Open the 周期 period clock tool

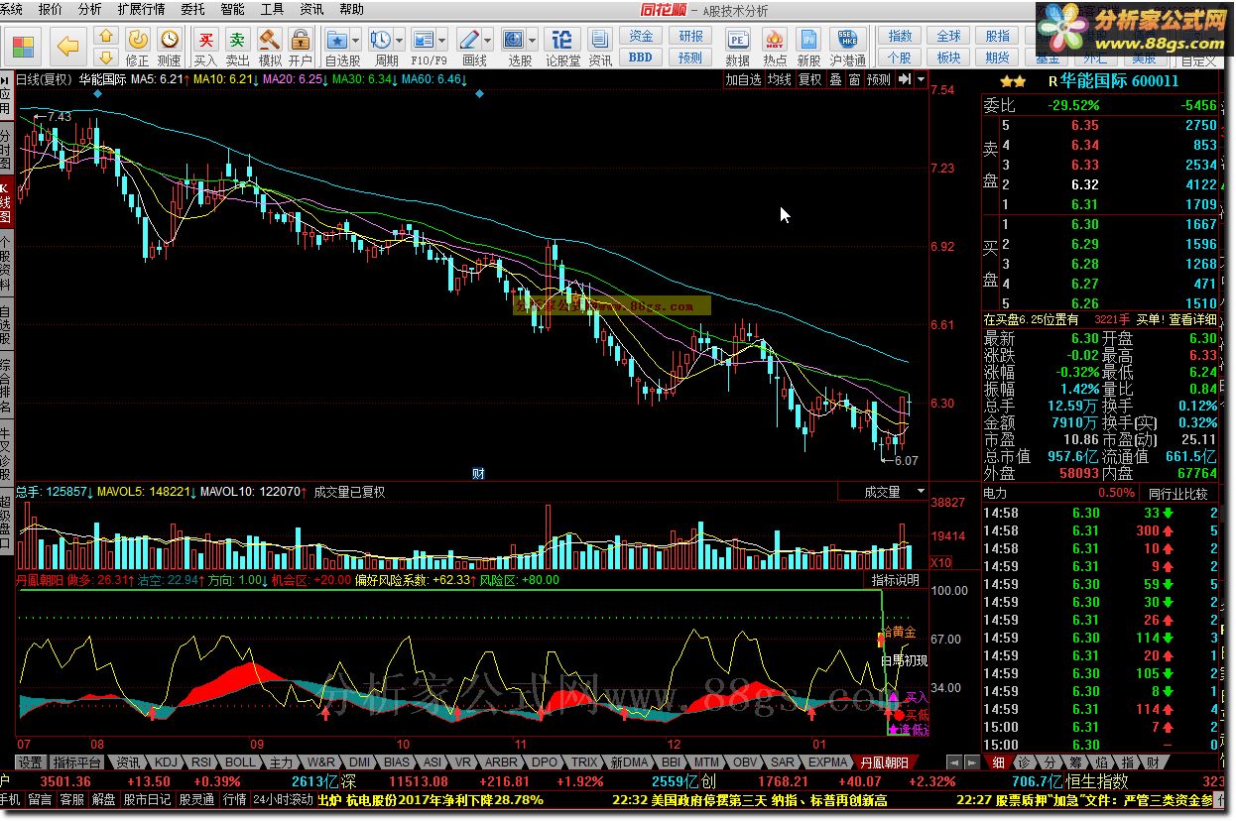[380, 40]
